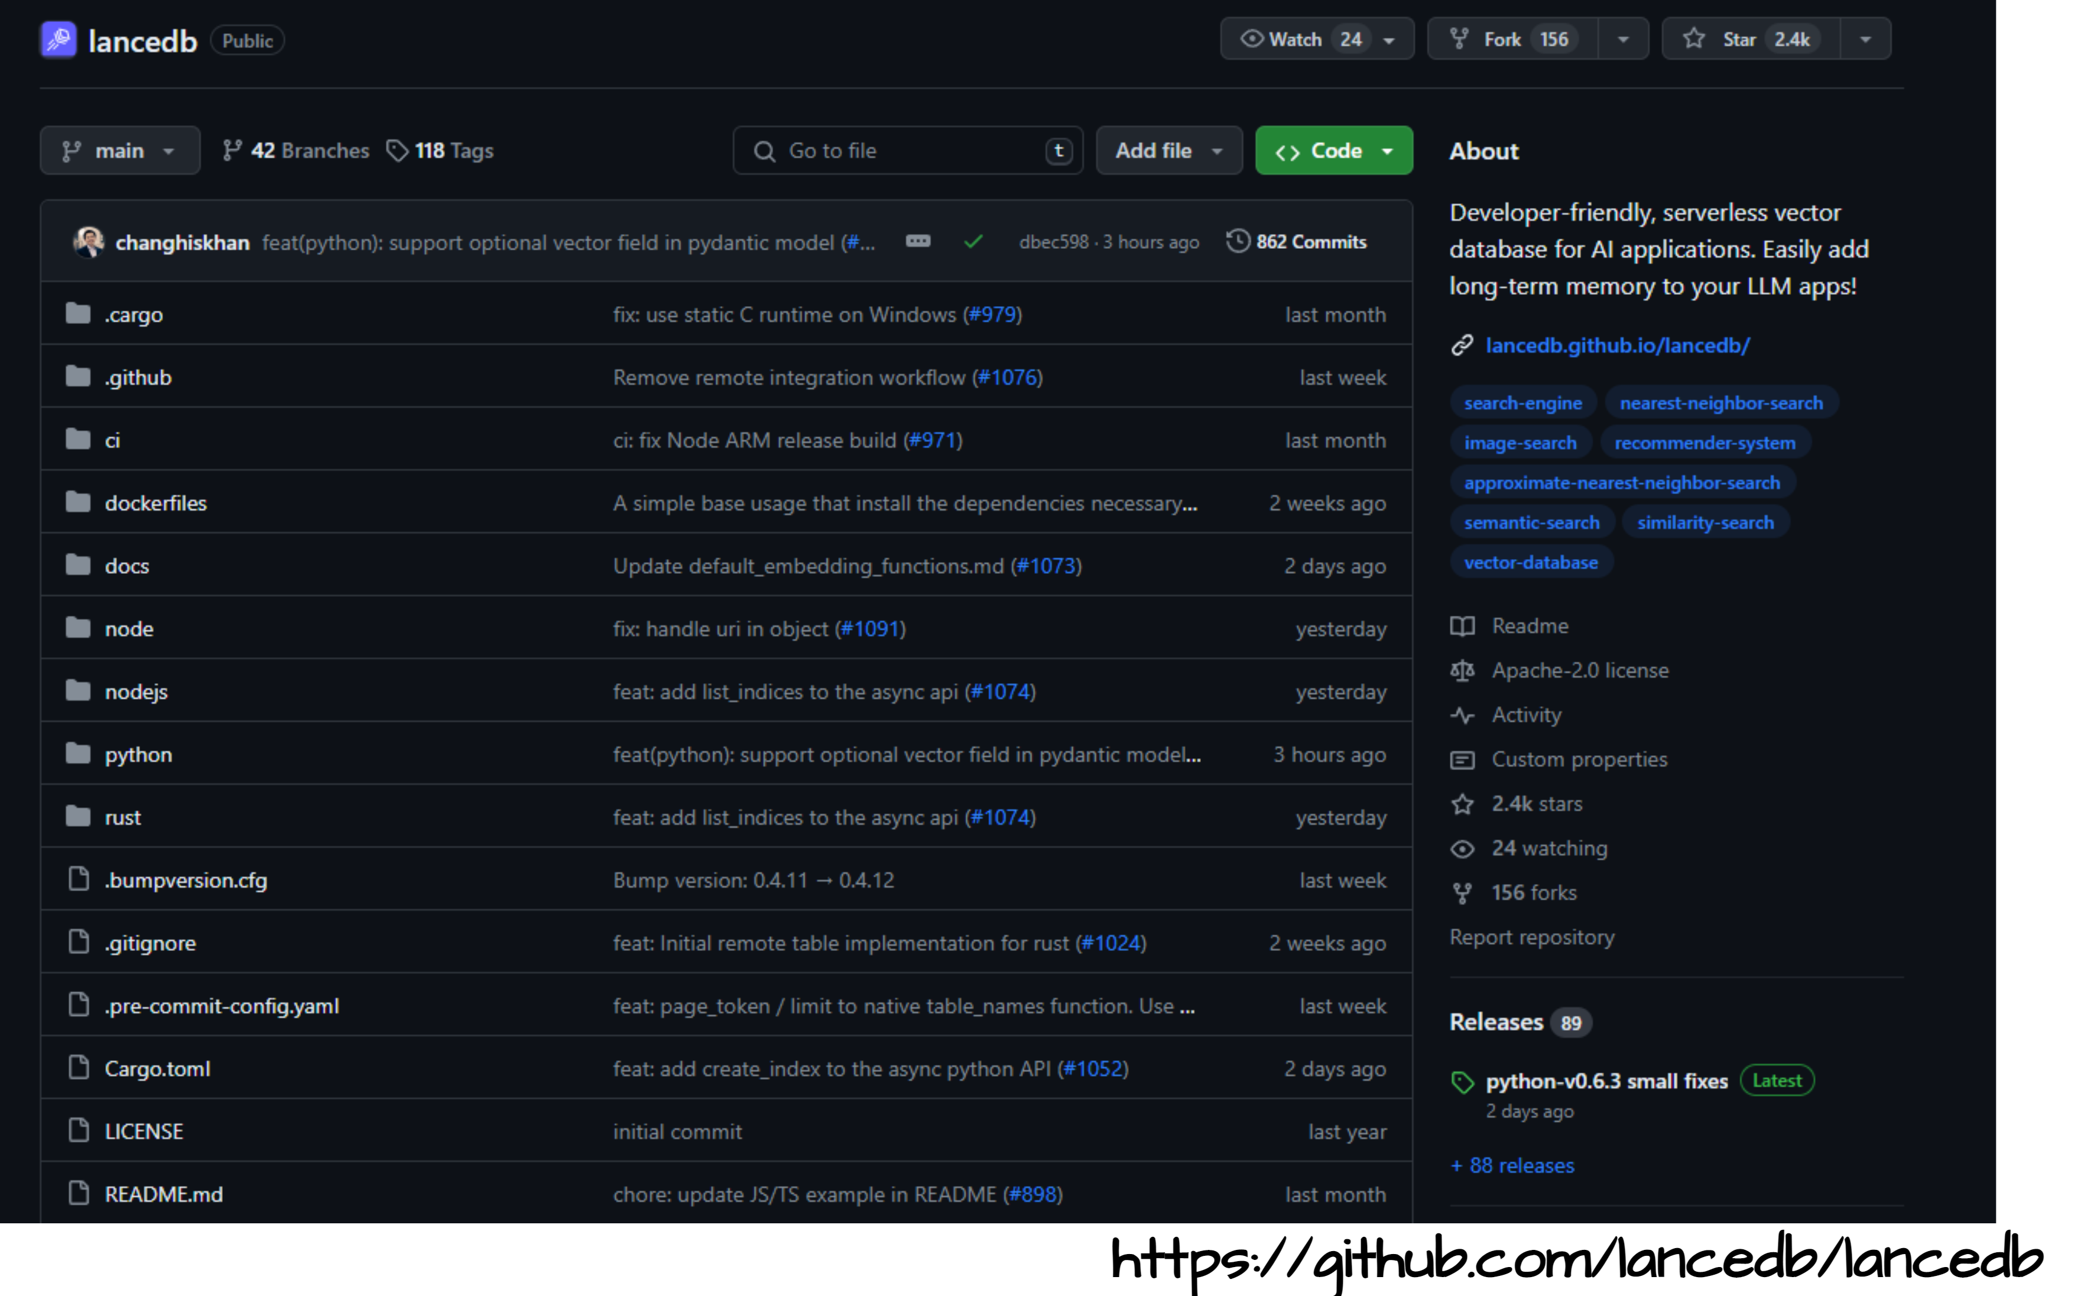Open pull request #1076 link

pos(1007,377)
